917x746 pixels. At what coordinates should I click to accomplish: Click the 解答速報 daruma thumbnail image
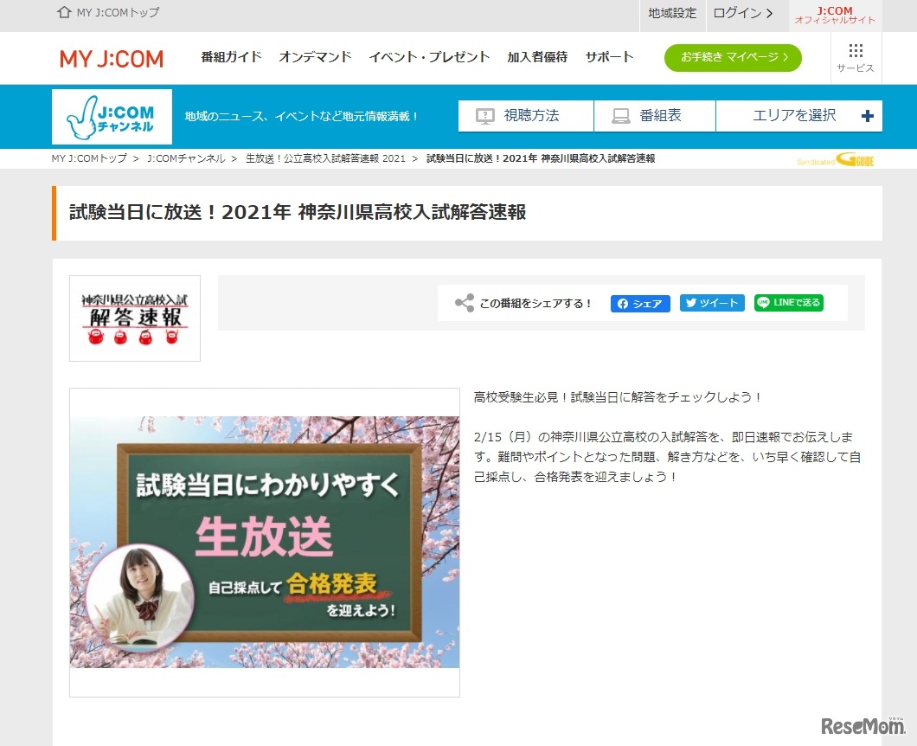click(134, 318)
